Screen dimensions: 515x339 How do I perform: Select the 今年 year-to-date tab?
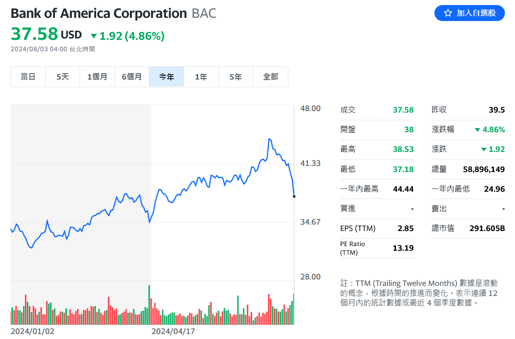pos(166,77)
